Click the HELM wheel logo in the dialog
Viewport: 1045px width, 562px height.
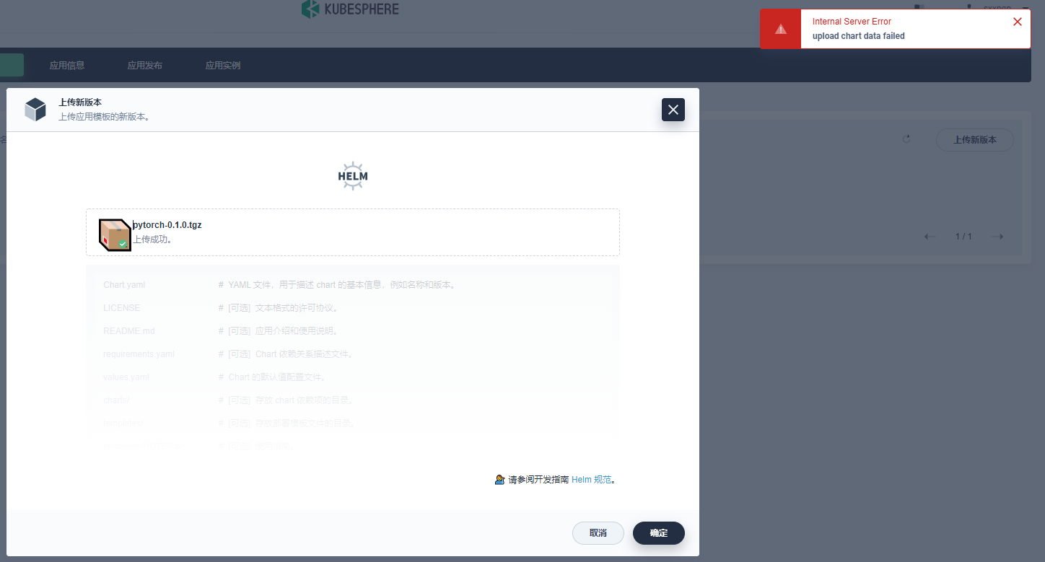[352, 175]
